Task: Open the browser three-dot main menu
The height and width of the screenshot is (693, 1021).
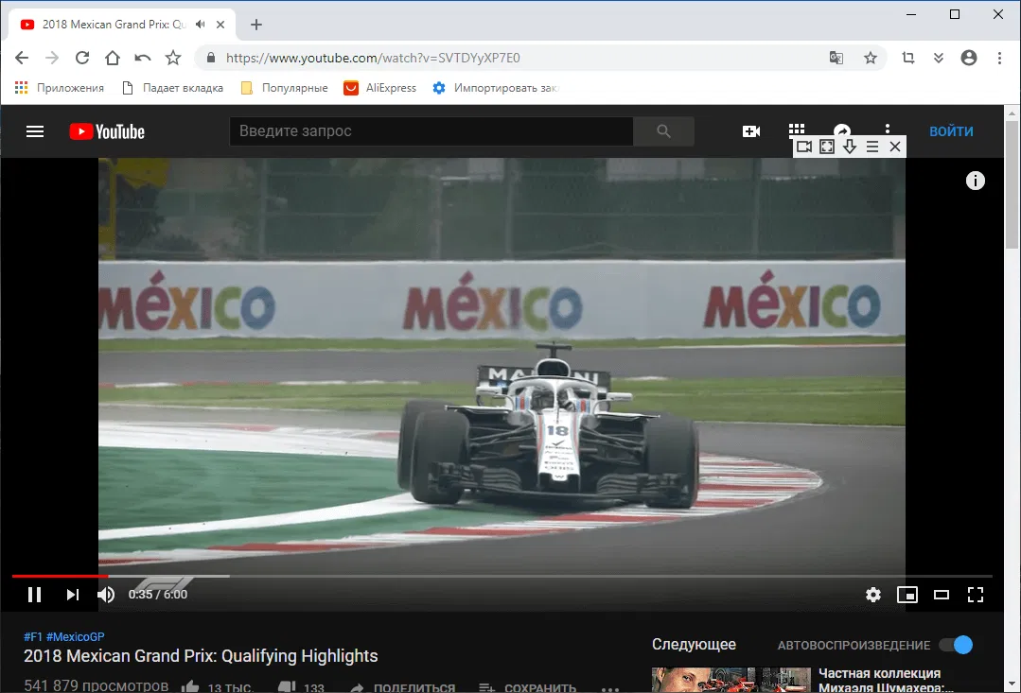Action: [999, 58]
